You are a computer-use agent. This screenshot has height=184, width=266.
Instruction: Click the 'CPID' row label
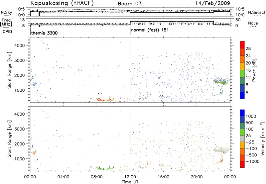(7, 32)
